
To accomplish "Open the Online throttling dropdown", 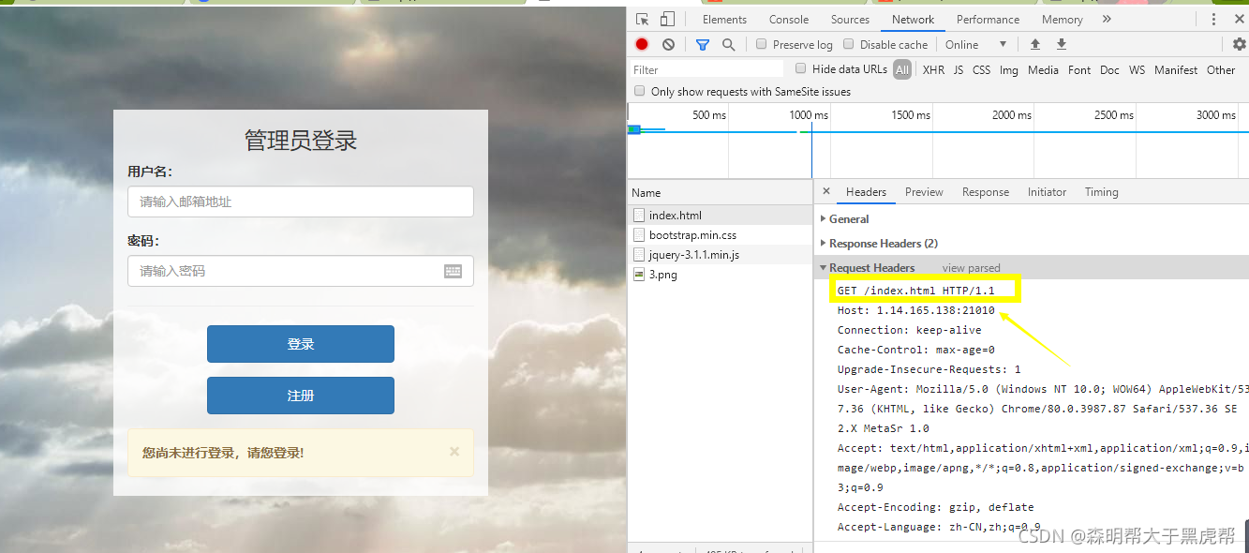I will (x=975, y=44).
